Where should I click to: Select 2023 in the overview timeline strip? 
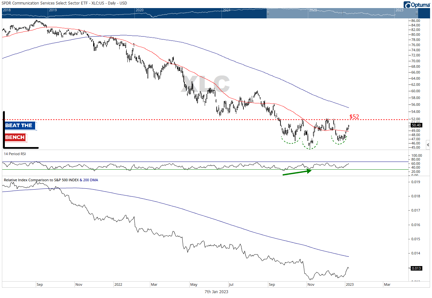pyautogui.click(x=399, y=10)
